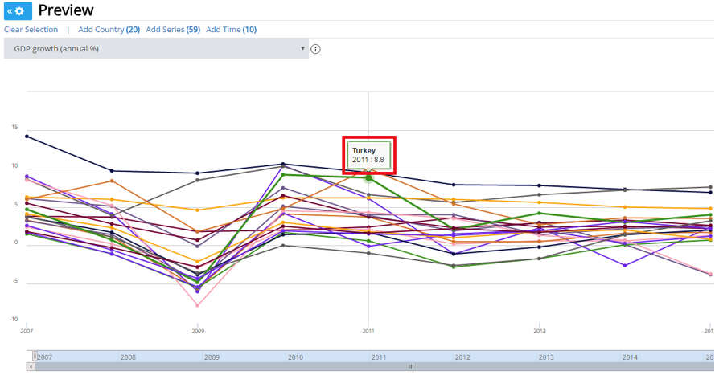The height and width of the screenshot is (375, 715).
Task: Select the topmost dark navy point at 2007
Action: pyautogui.click(x=27, y=137)
